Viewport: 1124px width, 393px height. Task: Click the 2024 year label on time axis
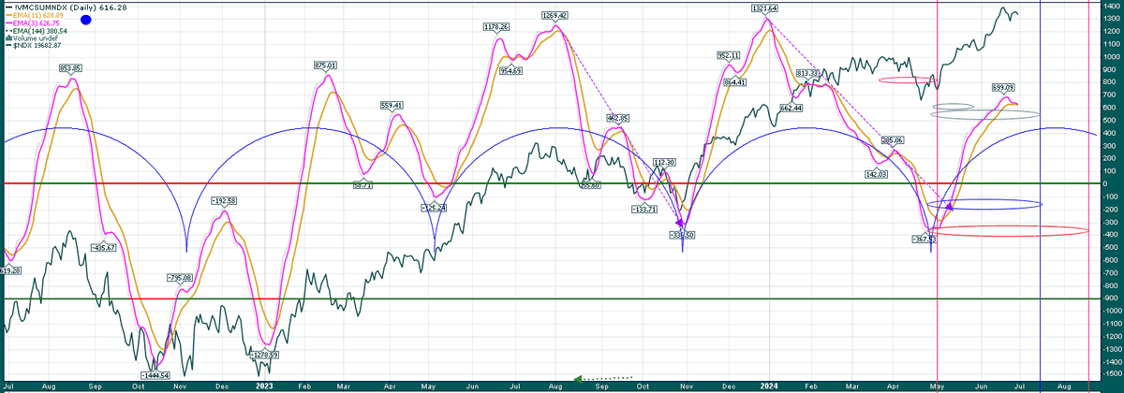point(771,386)
